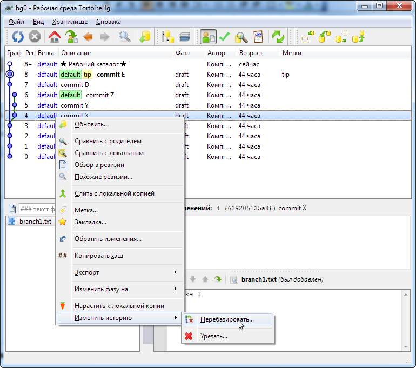The image size is (416, 368).
Task: Expand the Изменить историю submenu
Action: pos(119,318)
